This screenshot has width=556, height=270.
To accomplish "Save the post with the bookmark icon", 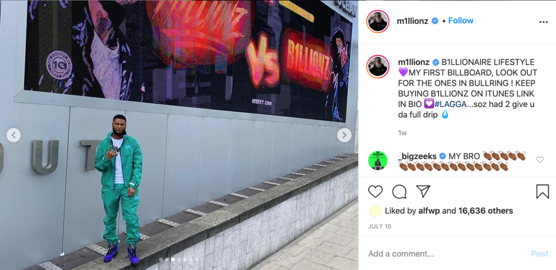I will (x=542, y=192).
